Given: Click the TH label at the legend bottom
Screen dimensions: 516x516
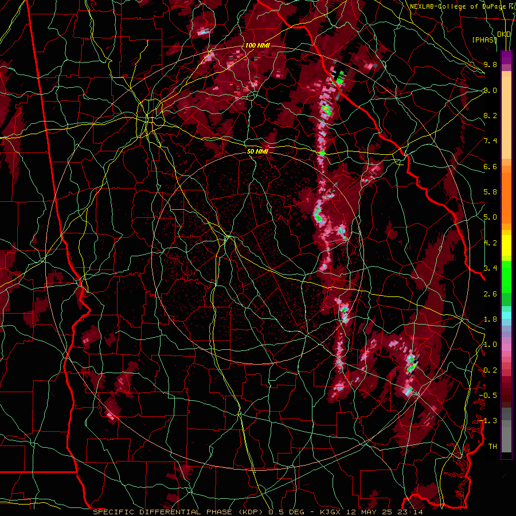Looking at the screenshot, I should [x=492, y=447].
